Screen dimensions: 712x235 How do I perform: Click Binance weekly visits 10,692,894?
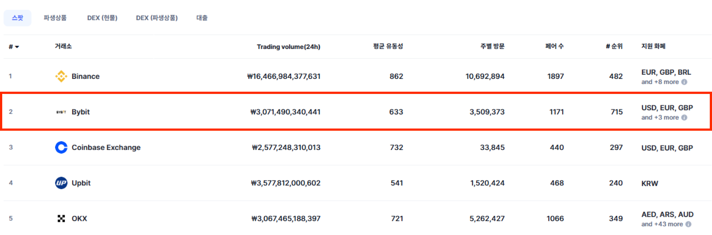click(x=485, y=76)
